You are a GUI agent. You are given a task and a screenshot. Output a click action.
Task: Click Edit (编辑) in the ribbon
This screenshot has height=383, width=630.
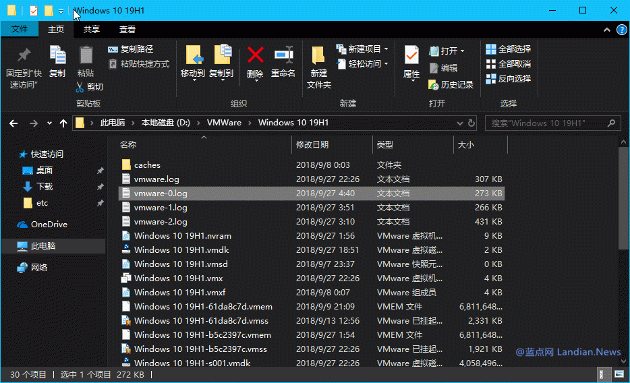point(443,68)
